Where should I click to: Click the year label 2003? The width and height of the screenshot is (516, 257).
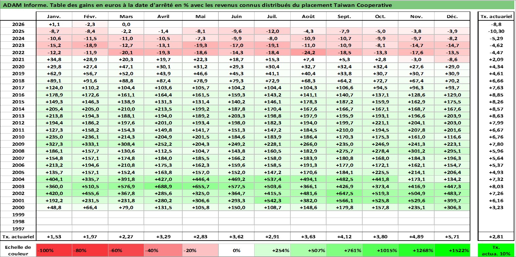click(x=18, y=186)
